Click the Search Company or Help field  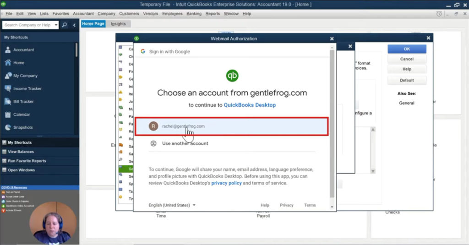[27, 25]
